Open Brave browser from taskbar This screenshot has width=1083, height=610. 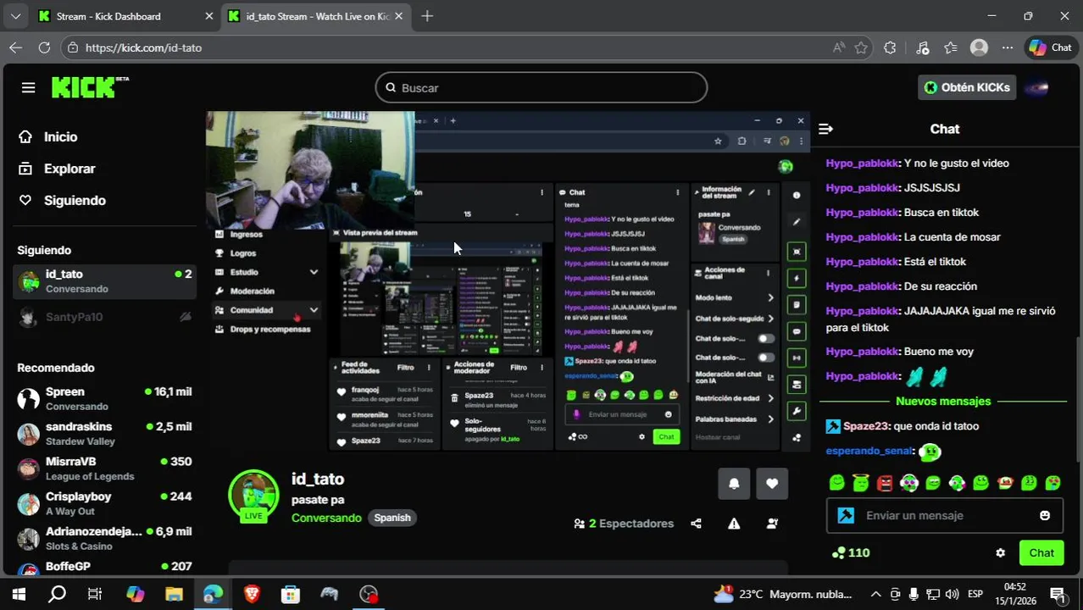click(x=252, y=594)
